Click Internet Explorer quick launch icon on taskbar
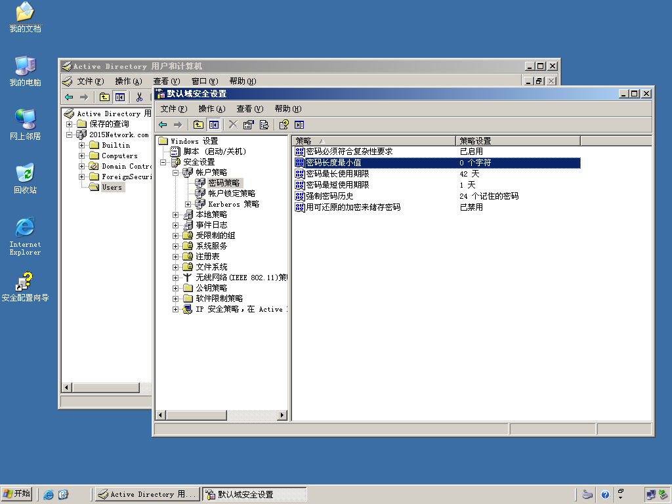 tap(49, 495)
